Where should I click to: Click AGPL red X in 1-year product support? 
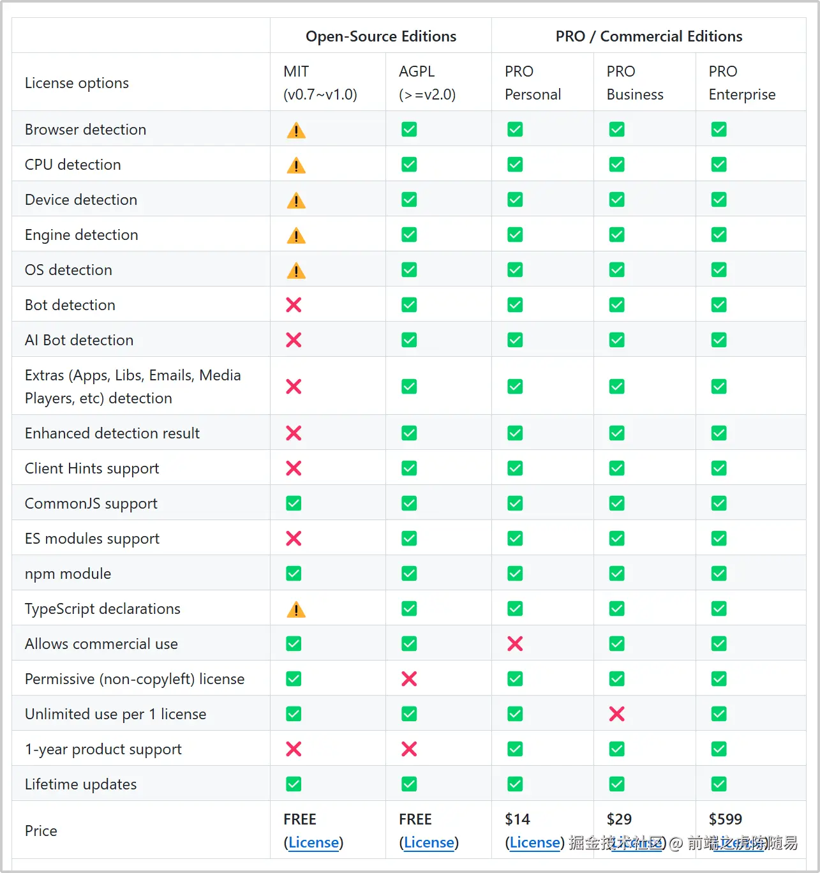(409, 749)
